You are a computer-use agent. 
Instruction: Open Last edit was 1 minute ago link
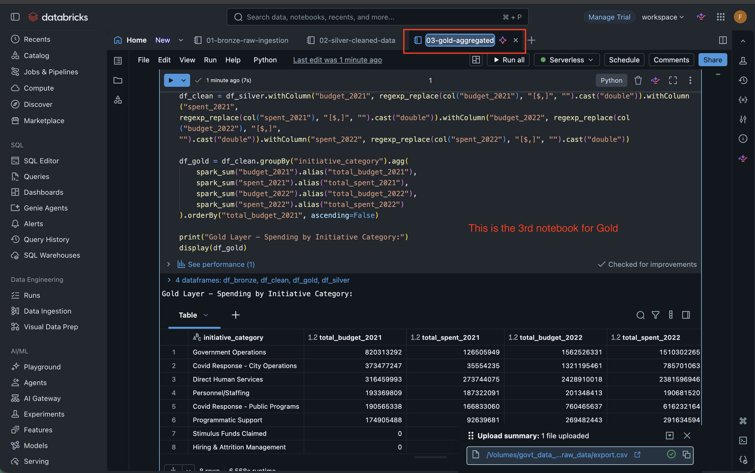[337, 60]
